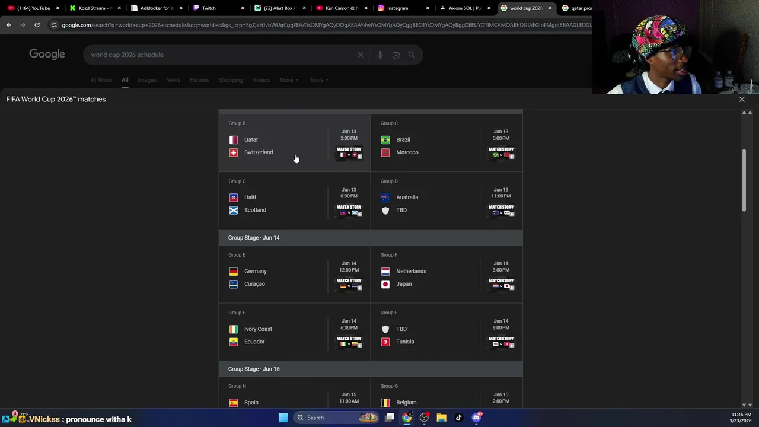
Task: Open the Windows Start menu
Action: click(283, 418)
